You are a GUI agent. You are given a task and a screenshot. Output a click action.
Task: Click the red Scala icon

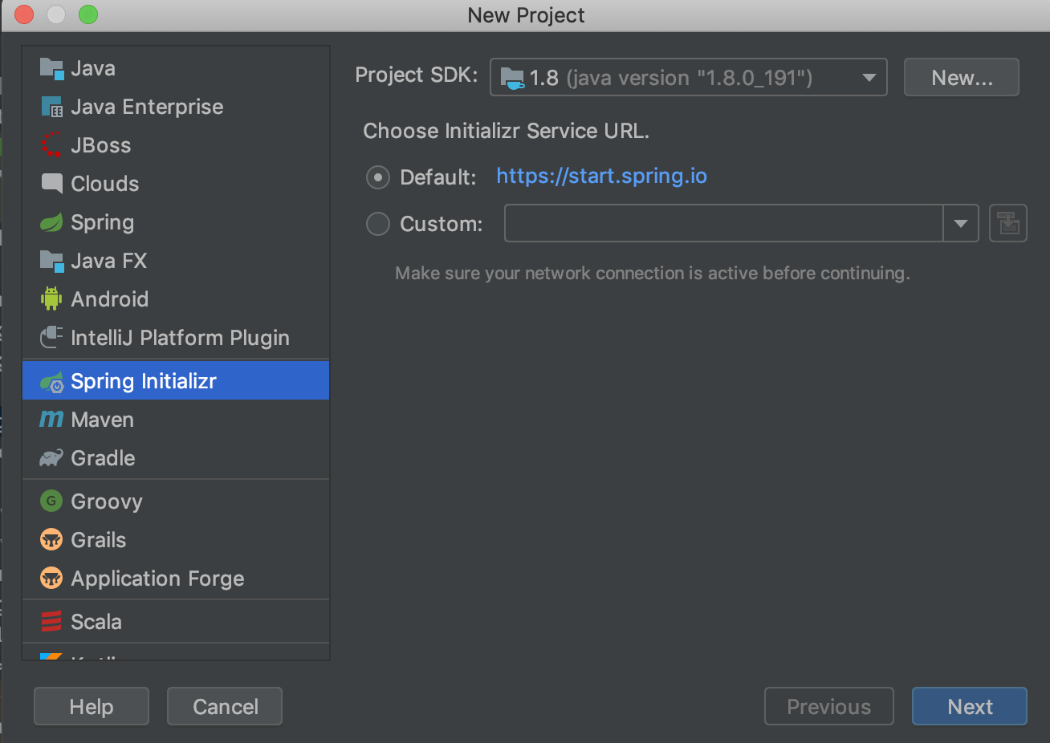point(51,622)
